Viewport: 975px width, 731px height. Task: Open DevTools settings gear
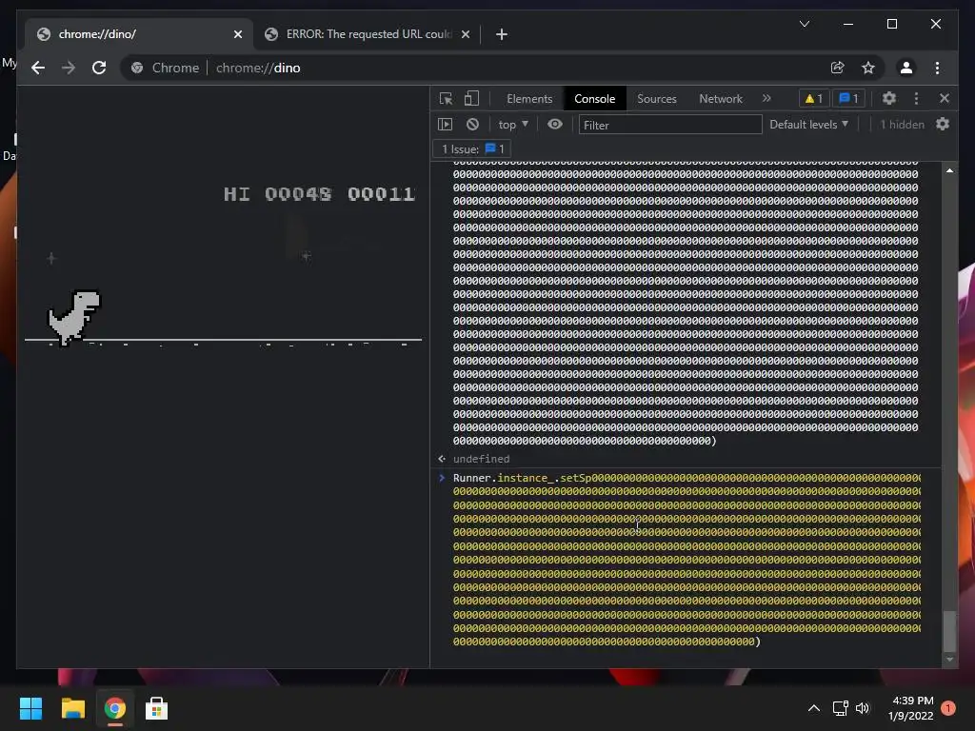point(889,98)
